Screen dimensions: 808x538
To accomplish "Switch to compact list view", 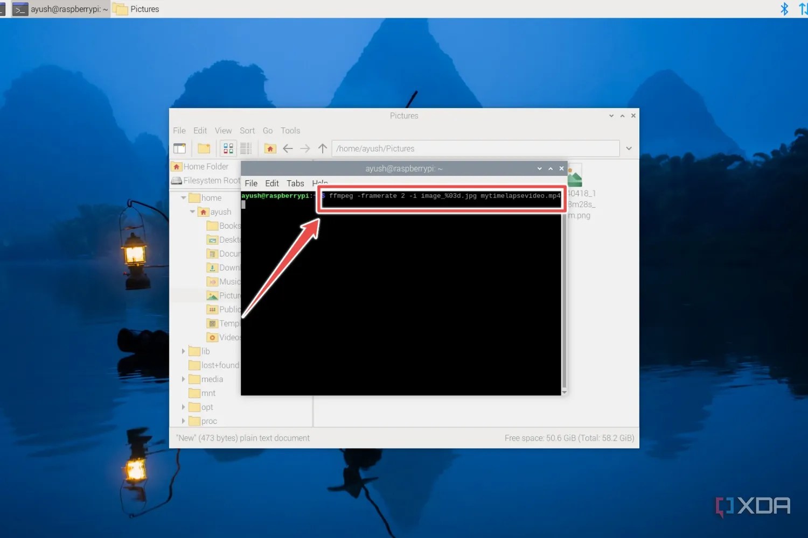I will (x=246, y=148).
